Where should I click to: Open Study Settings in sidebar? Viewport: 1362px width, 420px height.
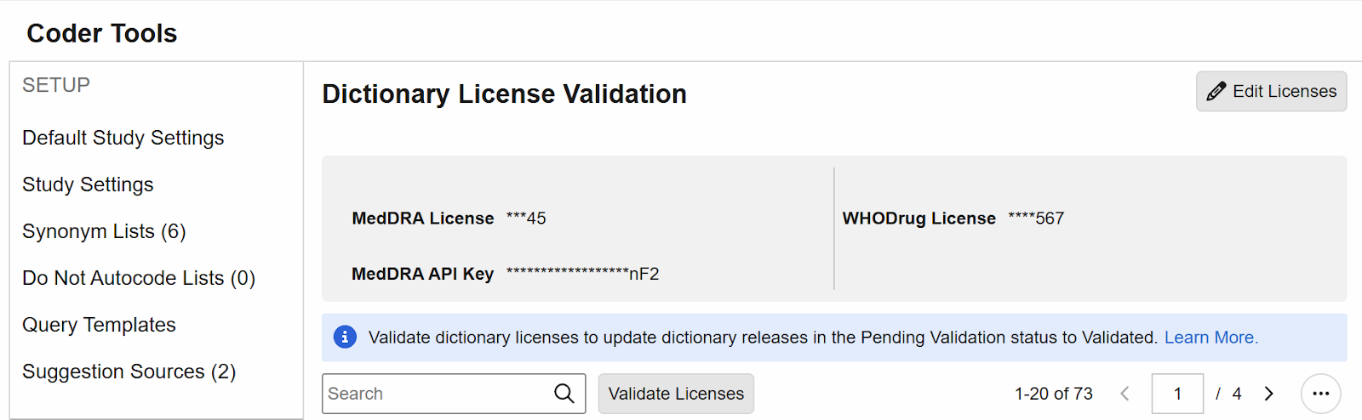tap(88, 184)
